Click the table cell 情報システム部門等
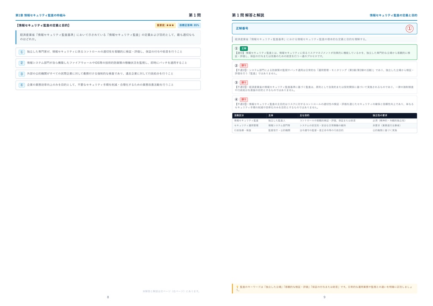Image resolution: width=433 pixels, height=306 pixels. [280, 126]
